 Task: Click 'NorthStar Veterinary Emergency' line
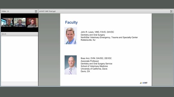click(109, 37)
